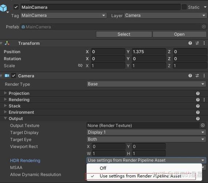Enable the Static checkbox
Viewport: 208px width, 183px height.
(x=184, y=7)
